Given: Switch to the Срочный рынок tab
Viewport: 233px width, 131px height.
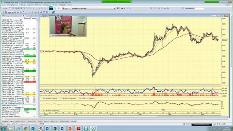Looking at the screenshot, I should coord(32,122).
